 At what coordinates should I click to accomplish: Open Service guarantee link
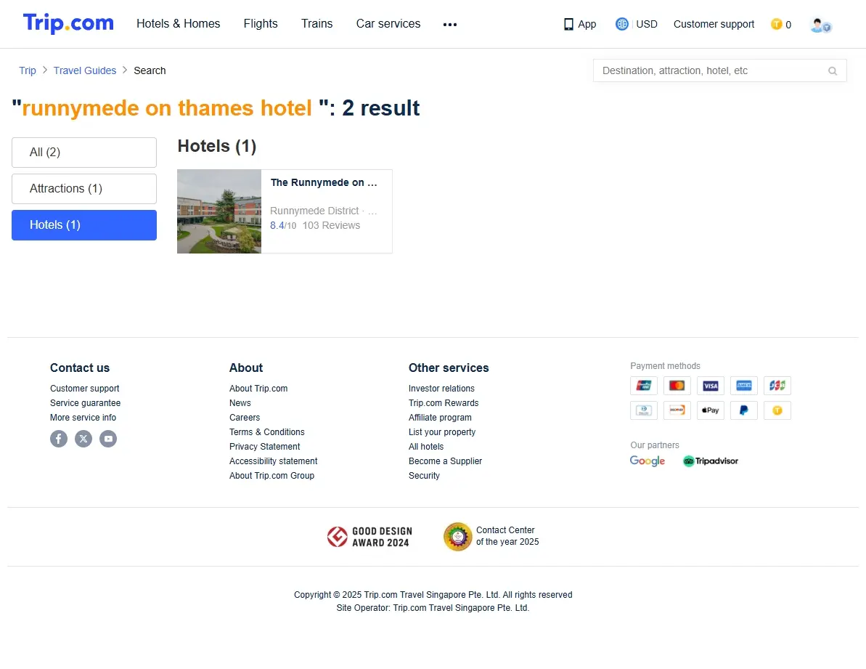85,403
